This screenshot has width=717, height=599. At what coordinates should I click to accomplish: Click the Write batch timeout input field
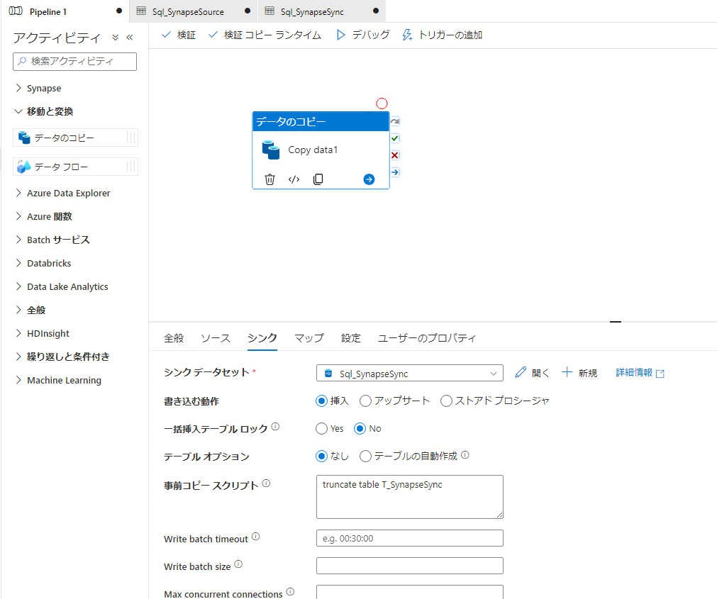(x=409, y=538)
